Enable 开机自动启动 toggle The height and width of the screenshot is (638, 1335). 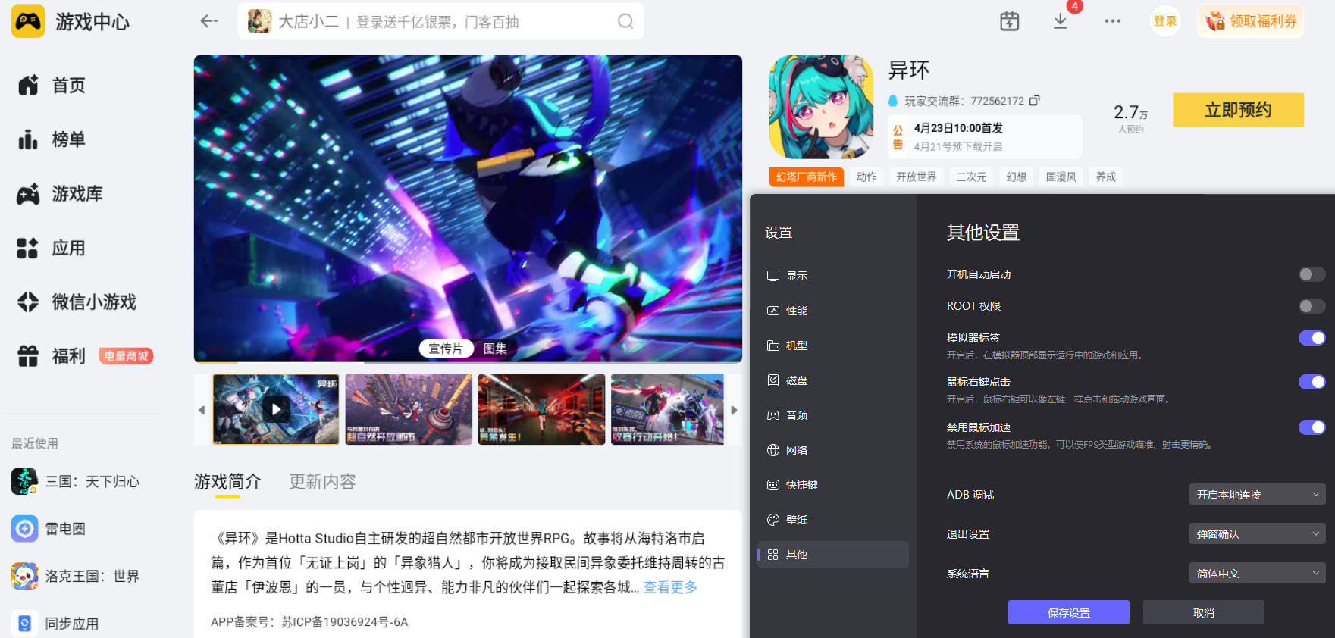(1311, 274)
